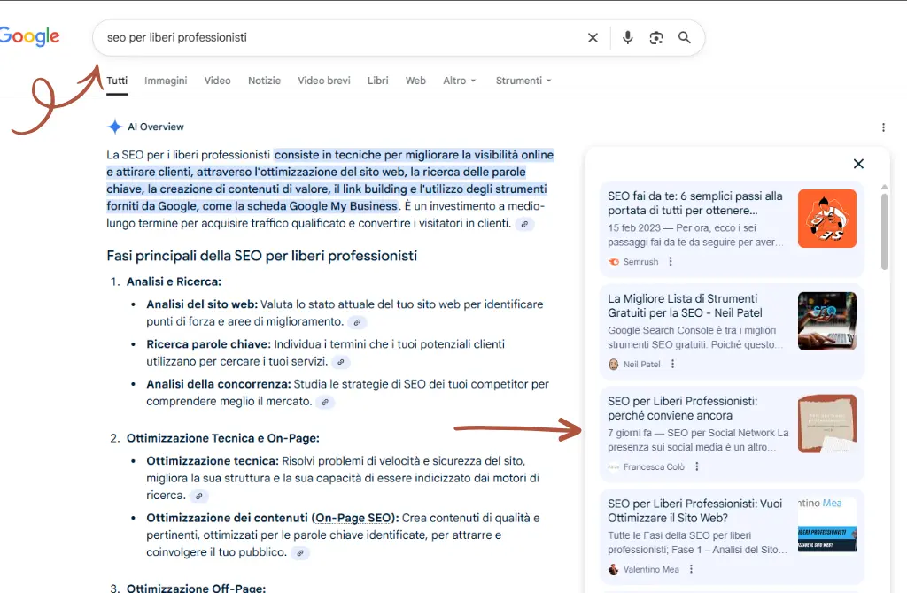Viewport: 907px width, 593px height.
Task: Open 'SEO fai da te: 6 semplici passi' result
Action: 694,203
